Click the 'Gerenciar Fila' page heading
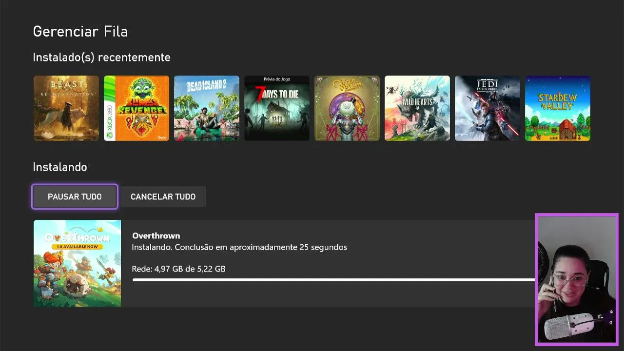 (x=80, y=32)
